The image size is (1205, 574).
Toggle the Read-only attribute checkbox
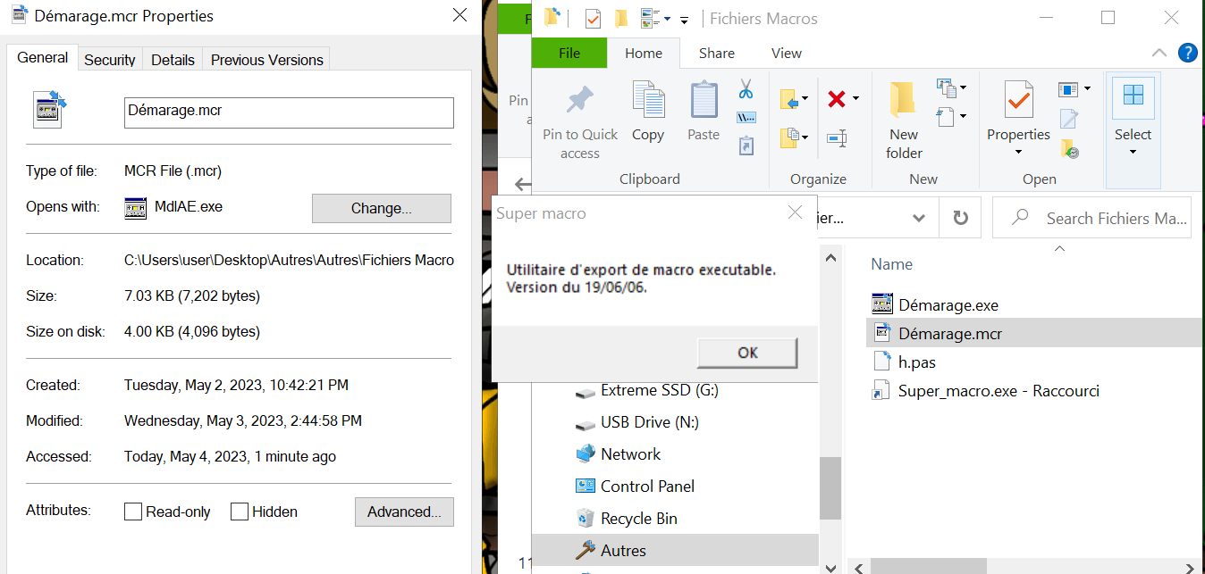(x=133, y=512)
